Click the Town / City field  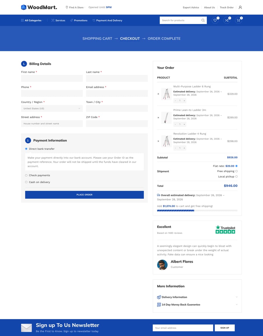click(117, 108)
